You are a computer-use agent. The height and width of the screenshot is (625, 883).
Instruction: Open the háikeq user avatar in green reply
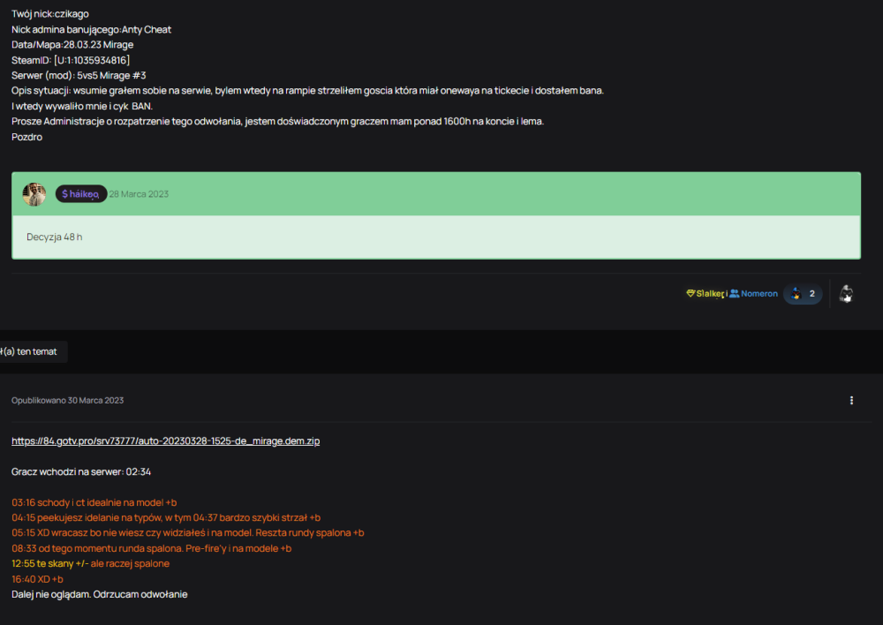pos(34,193)
